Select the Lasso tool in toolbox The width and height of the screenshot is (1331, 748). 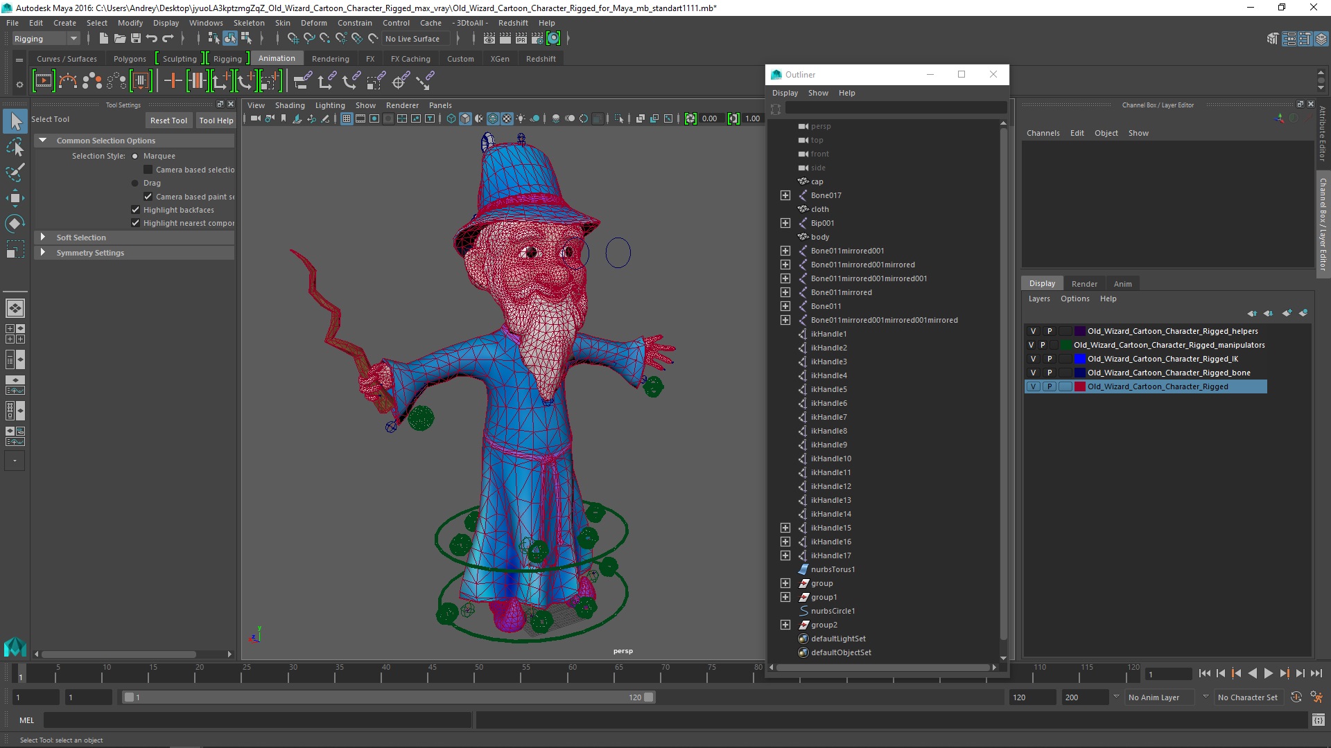[x=15, y=147]
